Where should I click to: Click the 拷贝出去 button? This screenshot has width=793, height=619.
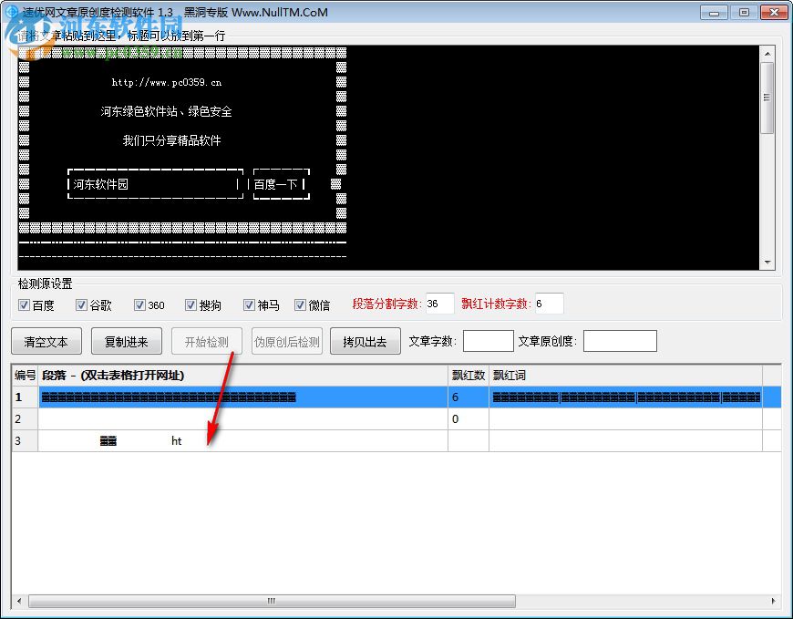[x=366, y=341]
